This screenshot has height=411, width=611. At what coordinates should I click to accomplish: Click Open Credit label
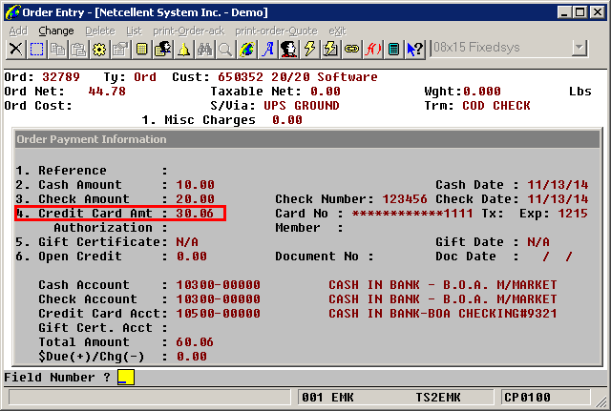click(x=80, y=257)
